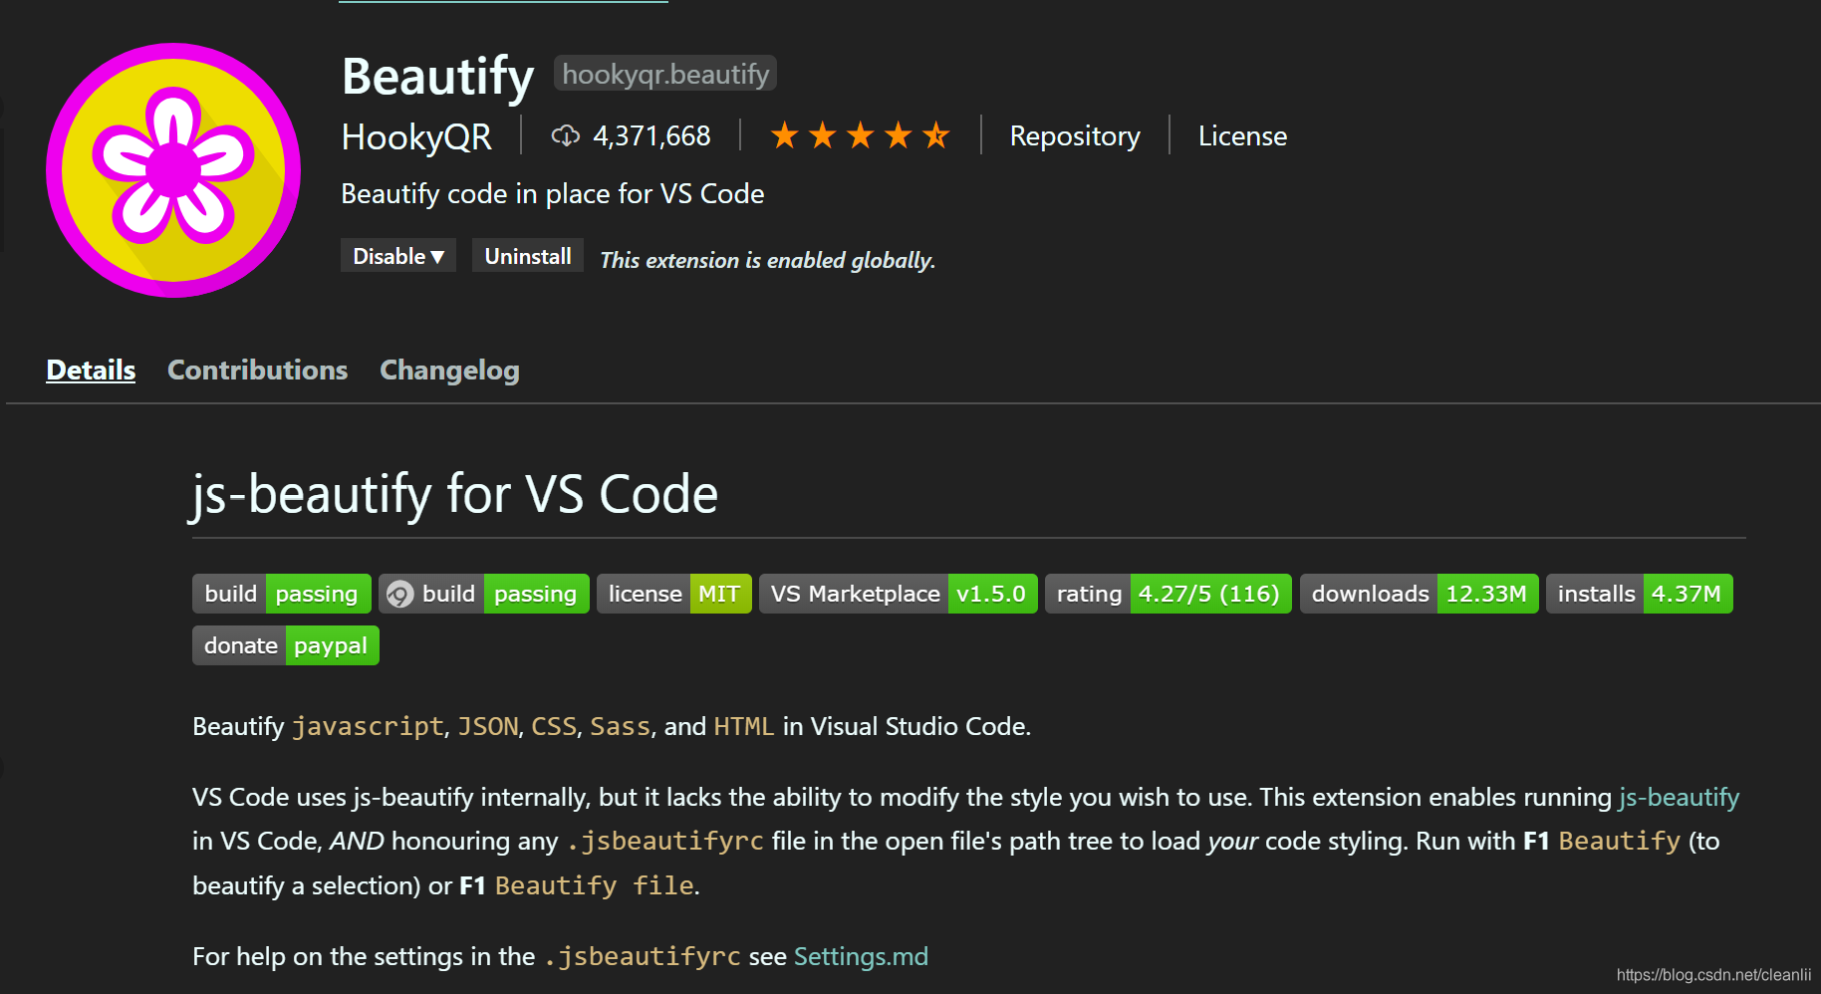Open the Disable dropdown button

click(398, 256)
